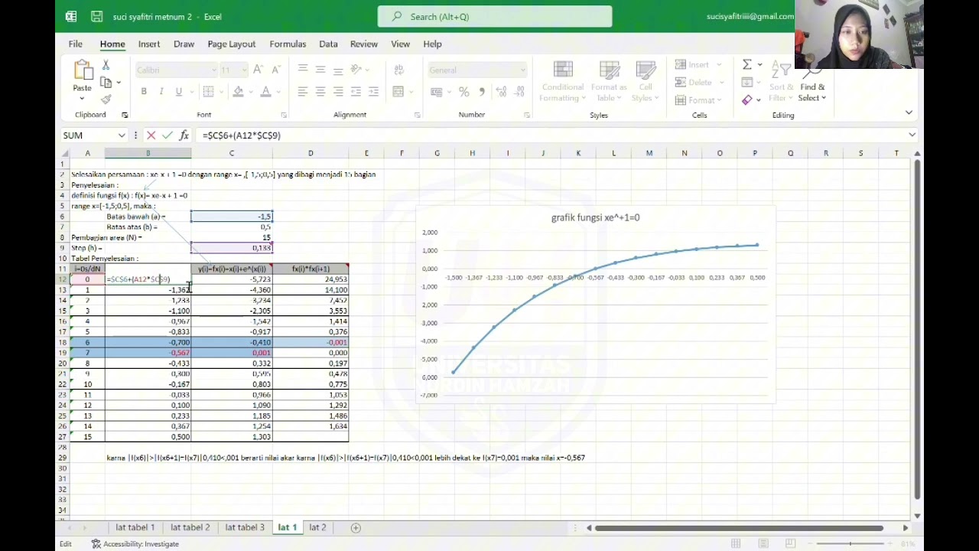Increase font size with larger A icon
This screenshot has height=551, width=979.
259,70
